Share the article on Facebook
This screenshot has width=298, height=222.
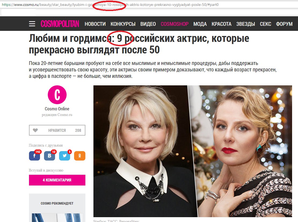[x=34, y=156]
